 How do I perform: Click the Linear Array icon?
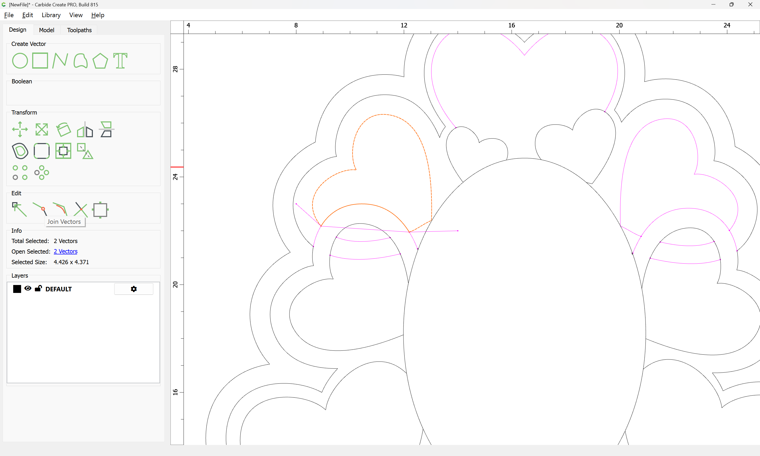20,172
